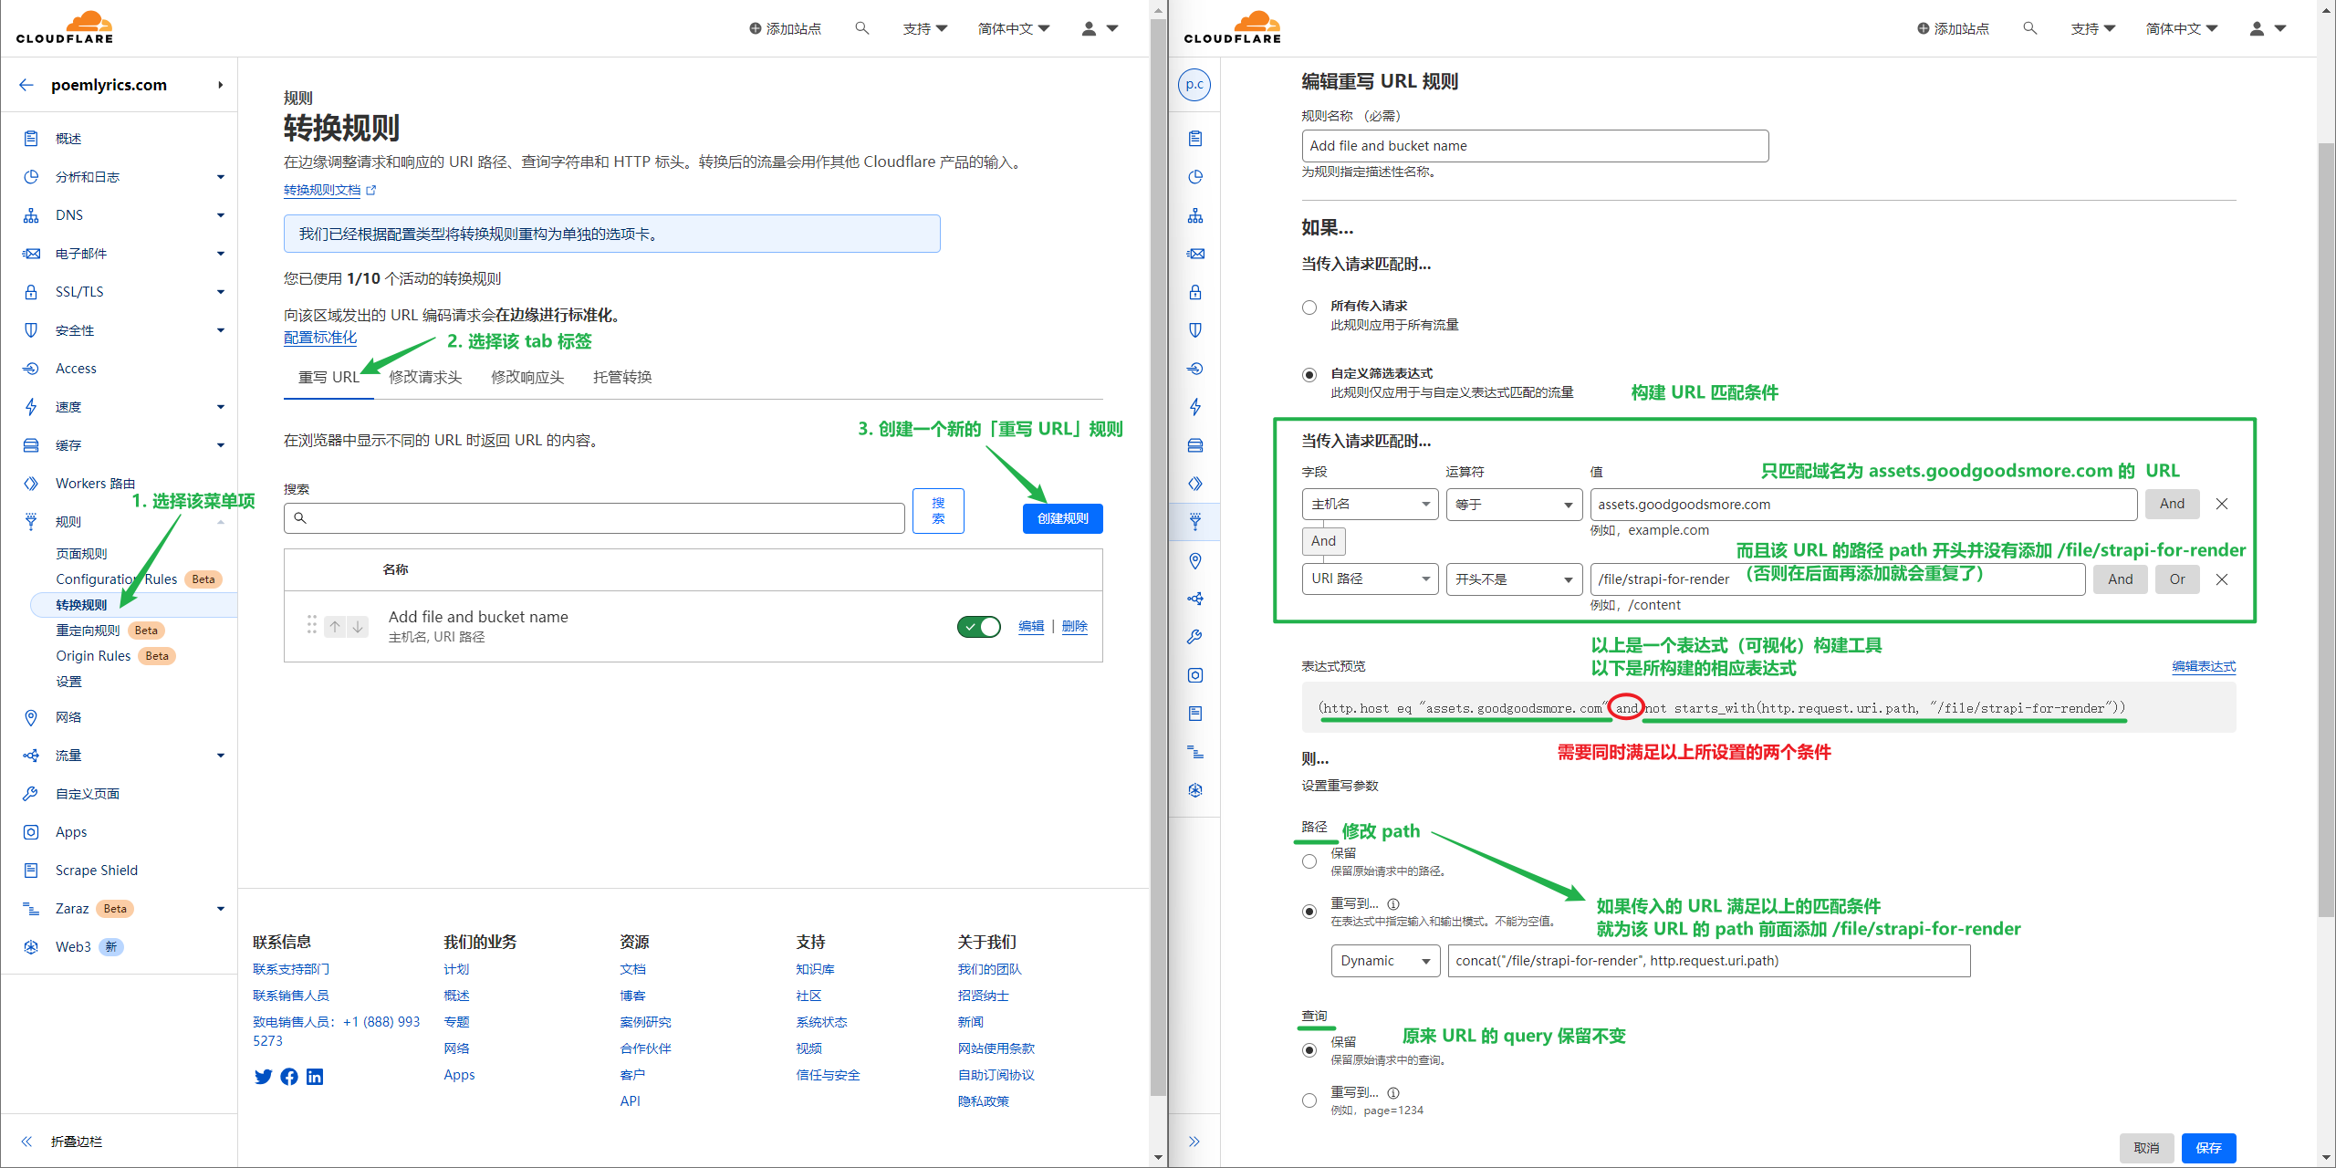Open 页面规则 in the sidebar
The width and height of the screenshot is (2336, 1168).
[x=81, y=554]
